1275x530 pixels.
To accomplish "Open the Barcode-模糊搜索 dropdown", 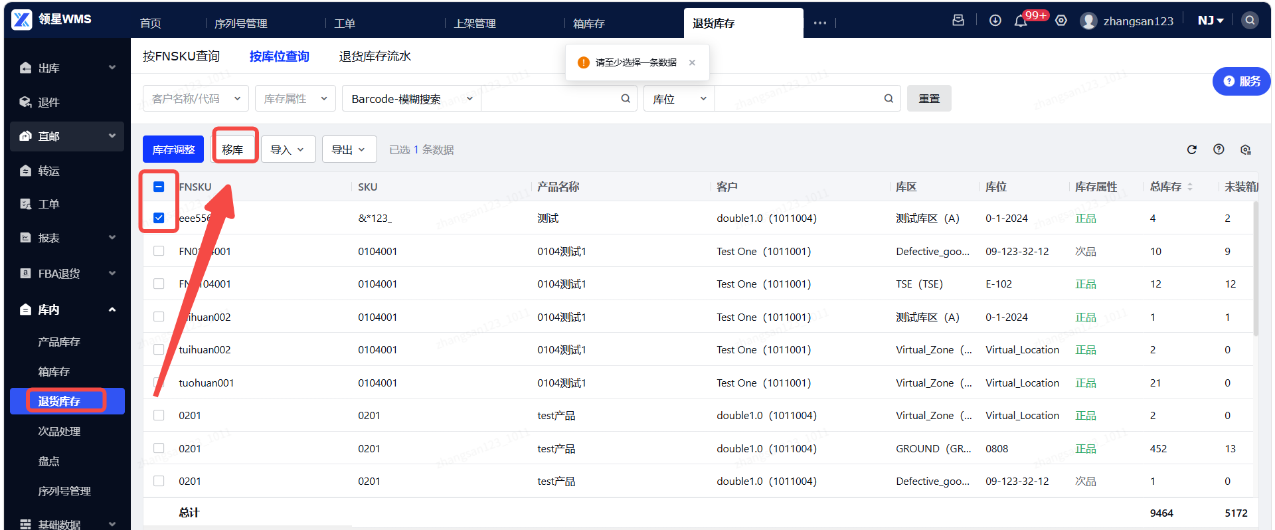I will tap(412, 98).
